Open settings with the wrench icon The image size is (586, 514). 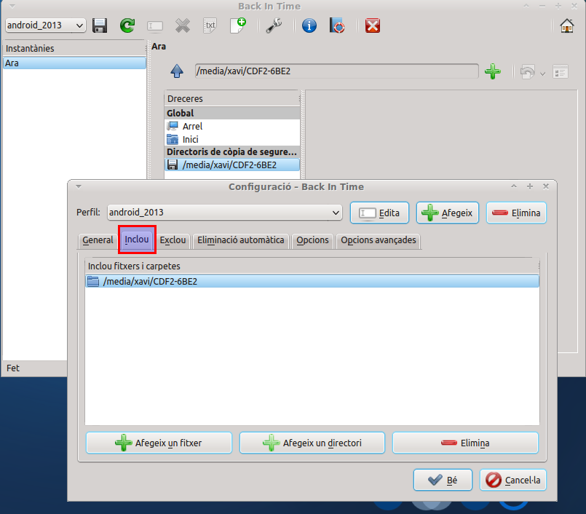coord(274,25)
